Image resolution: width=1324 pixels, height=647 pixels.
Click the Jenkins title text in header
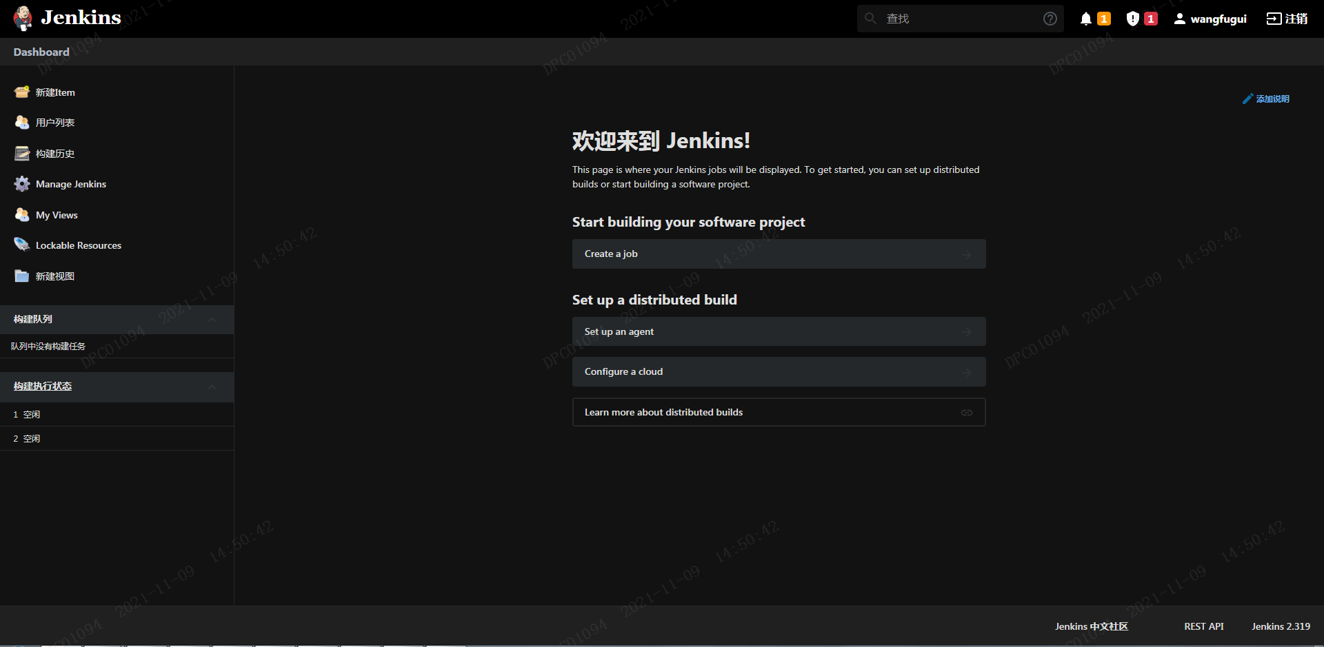click(81, 18)
